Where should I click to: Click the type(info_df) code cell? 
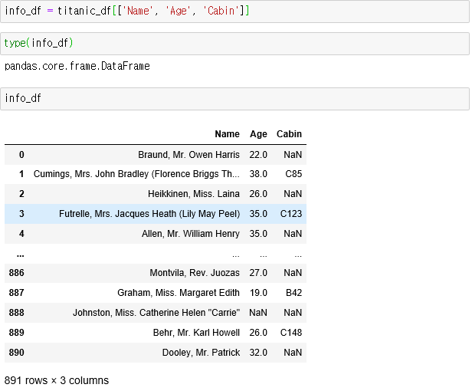tap(234, 44)
